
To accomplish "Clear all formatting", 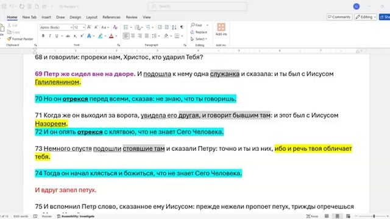I will pos(115,27).
